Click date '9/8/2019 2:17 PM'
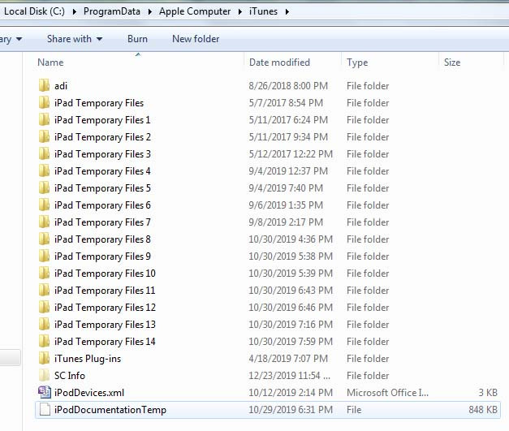Image resolution: width=509 pixels, height=431 pixels. [x=286, y=222]
